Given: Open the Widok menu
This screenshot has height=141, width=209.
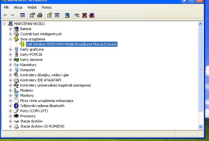Looking at the screenshot, I should point(32,7).
